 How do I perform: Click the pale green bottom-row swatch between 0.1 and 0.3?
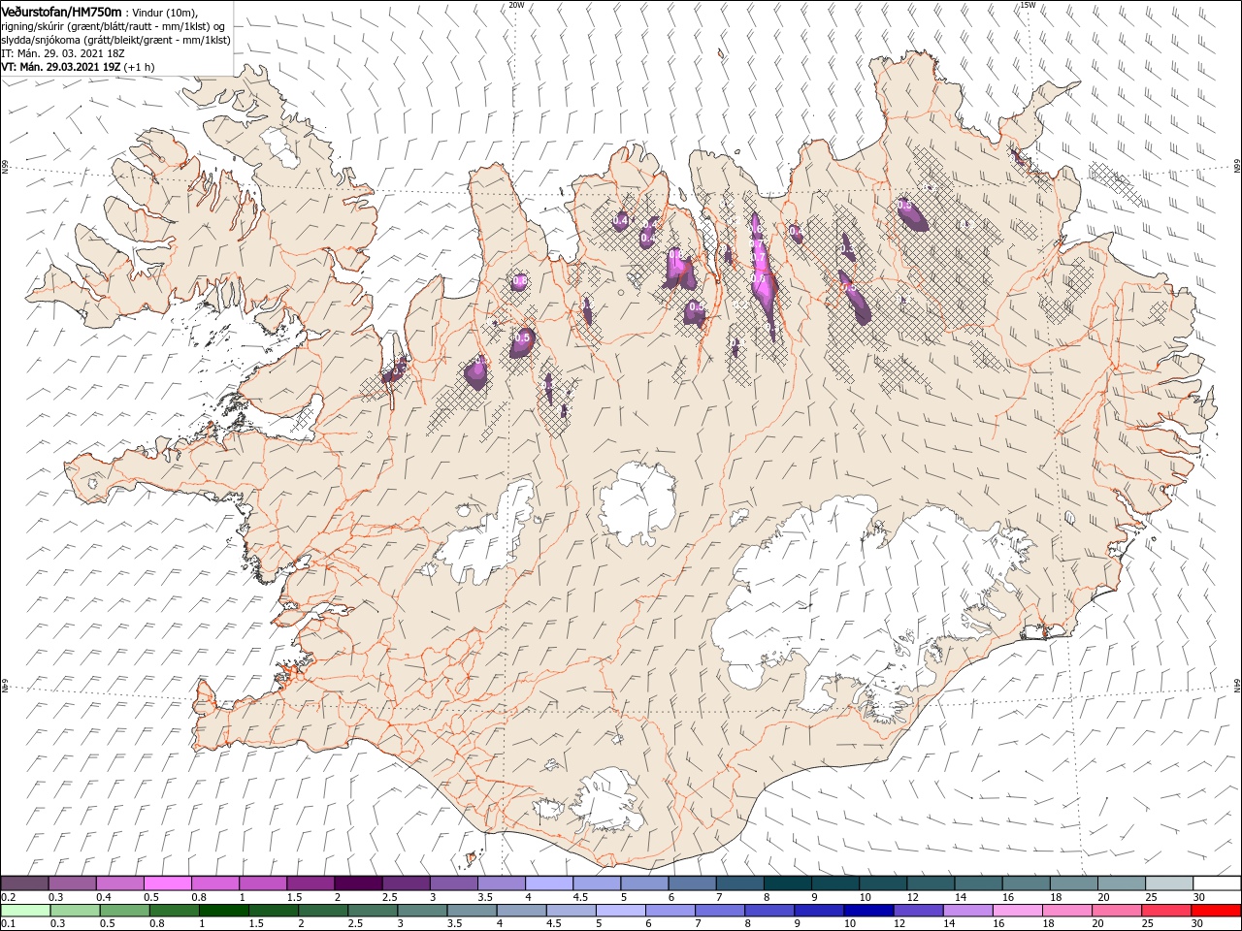(x=26, y=911)
